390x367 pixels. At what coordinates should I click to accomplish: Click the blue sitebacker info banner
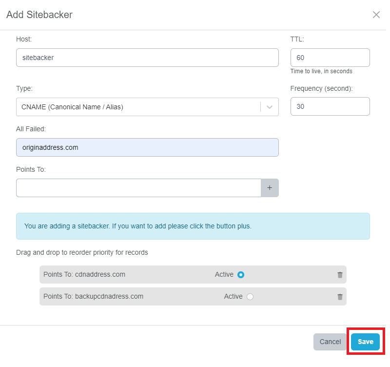pos(193,226)
